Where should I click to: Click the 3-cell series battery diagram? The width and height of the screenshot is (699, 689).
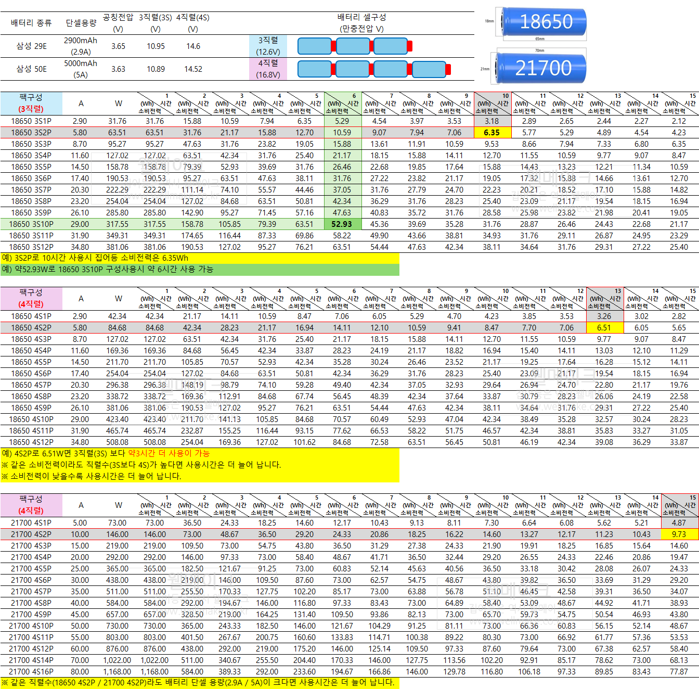(x=355, y=46)
